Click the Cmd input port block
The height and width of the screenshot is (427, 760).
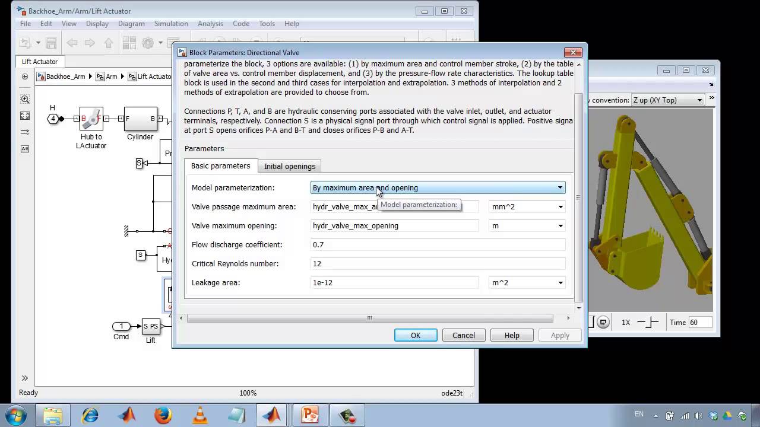click(x=121, y=326)
